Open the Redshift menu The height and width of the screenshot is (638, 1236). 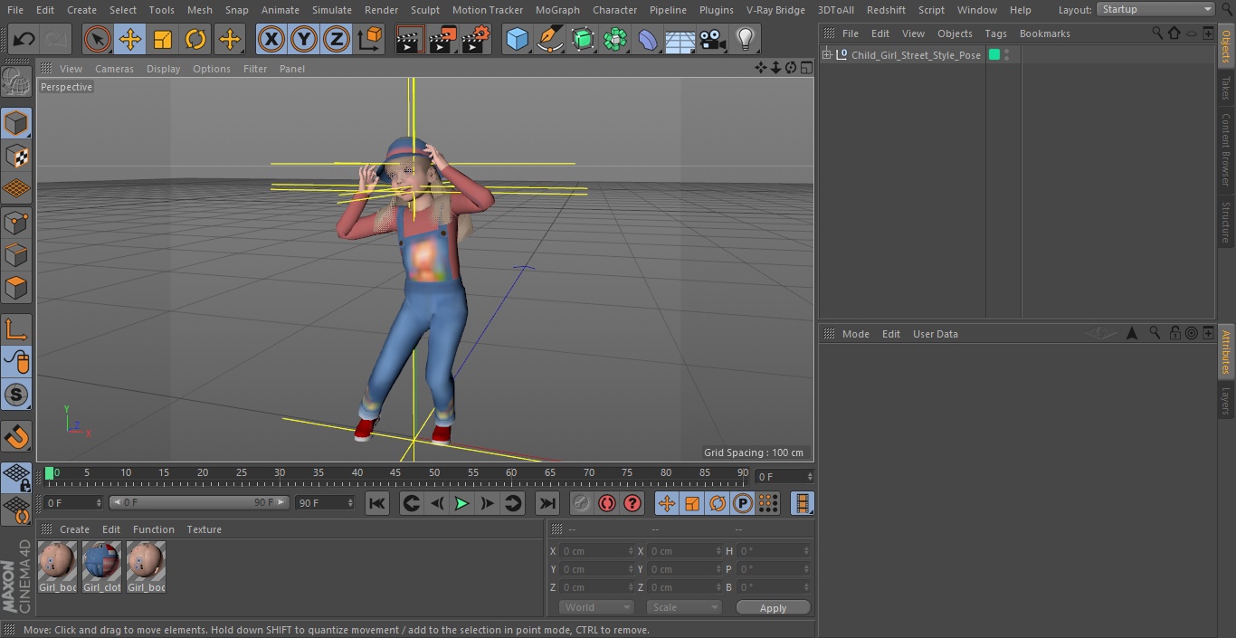point(886,10)
